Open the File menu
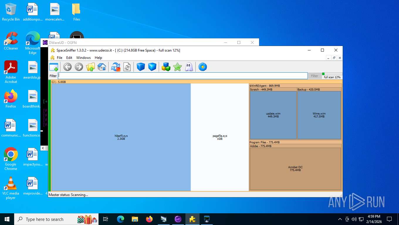 point(60,58)
